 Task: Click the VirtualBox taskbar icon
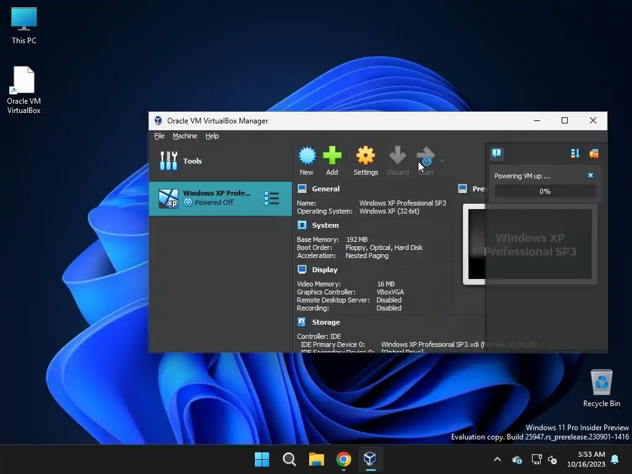coord(370,459)
